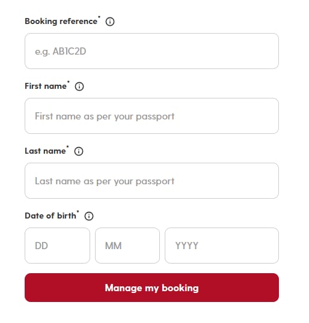
Task: Show info icon beside First name
Action: point(79,86)
